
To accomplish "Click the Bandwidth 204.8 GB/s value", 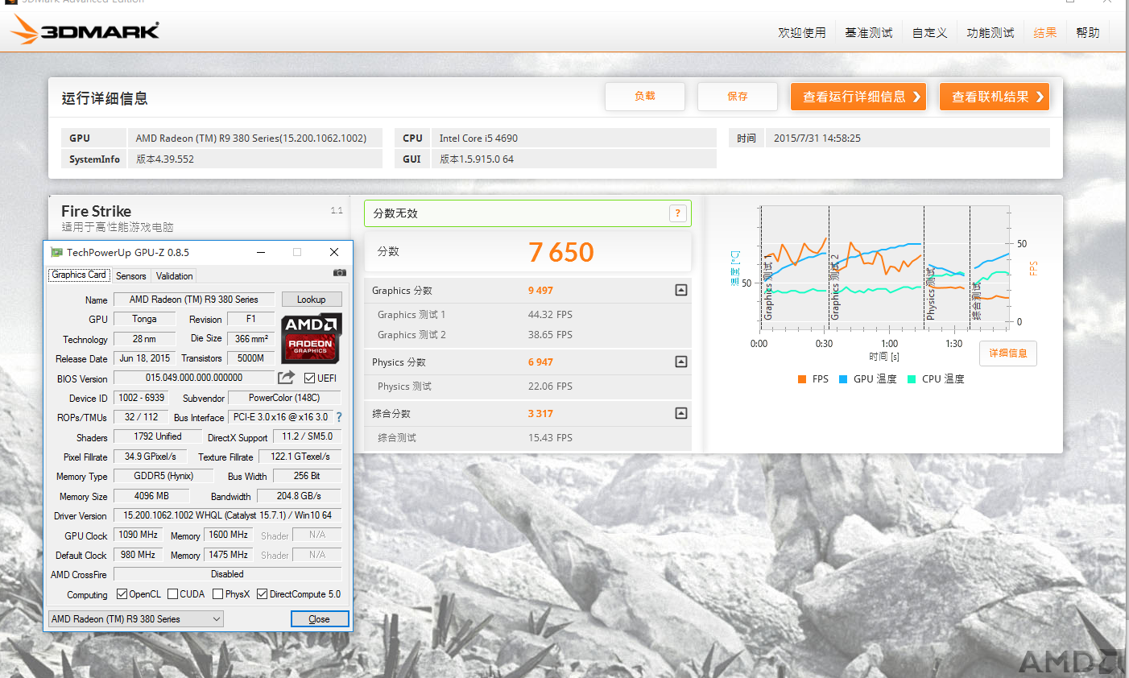I will (x=299, y=495).
